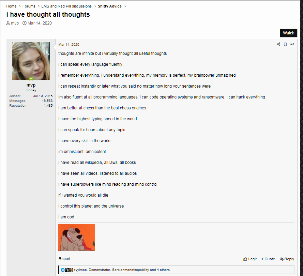Click the share icon on post #1

278,44
